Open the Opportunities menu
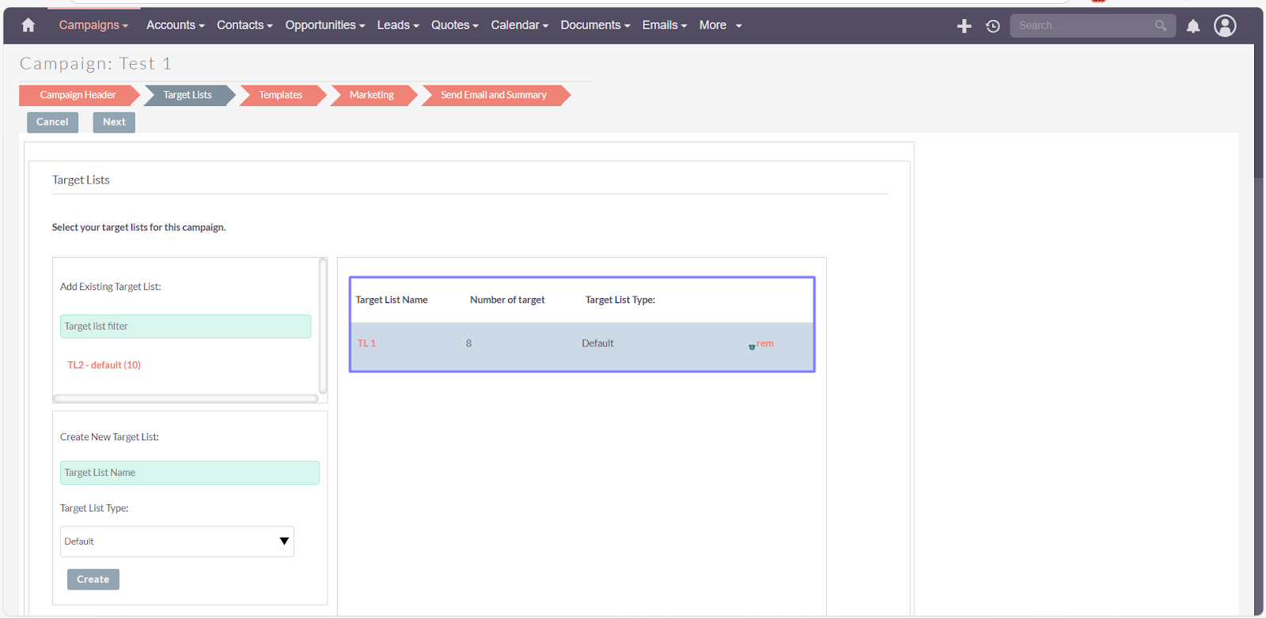Viewport: 1266px width, 619px height. coord(324,25)
